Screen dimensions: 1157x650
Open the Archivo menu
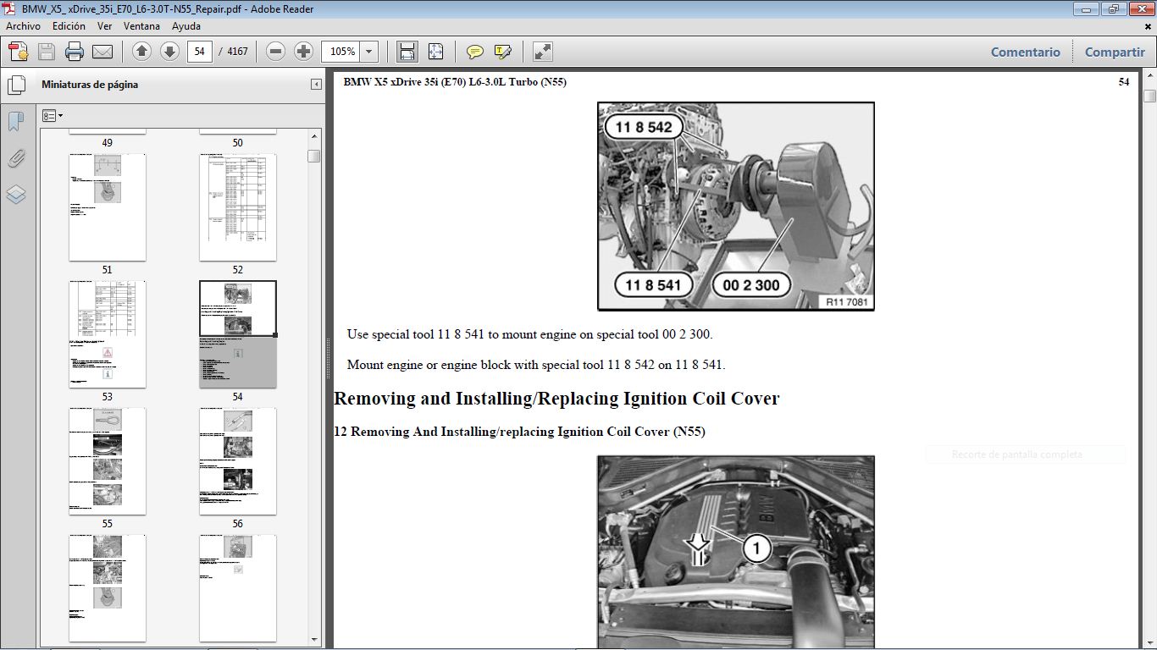coord(23,26)
